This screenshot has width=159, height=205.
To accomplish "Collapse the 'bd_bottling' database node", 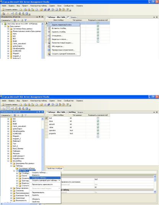I will tap(8, 161).
